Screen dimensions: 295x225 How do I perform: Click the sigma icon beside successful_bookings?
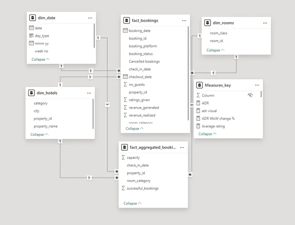point(123,188)
